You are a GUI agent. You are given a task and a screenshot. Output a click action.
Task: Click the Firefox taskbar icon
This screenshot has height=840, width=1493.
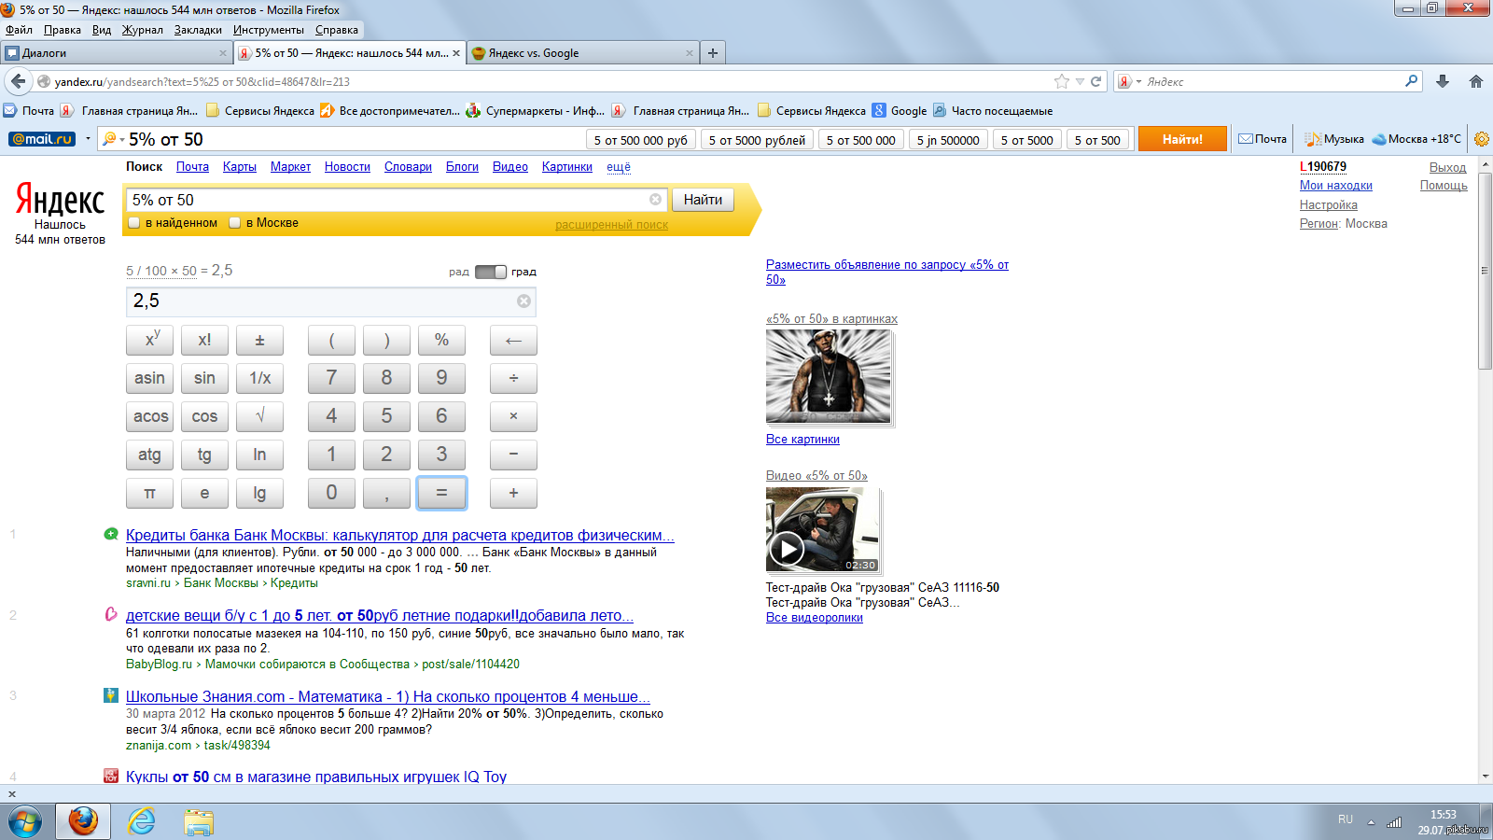pos(83,821)
